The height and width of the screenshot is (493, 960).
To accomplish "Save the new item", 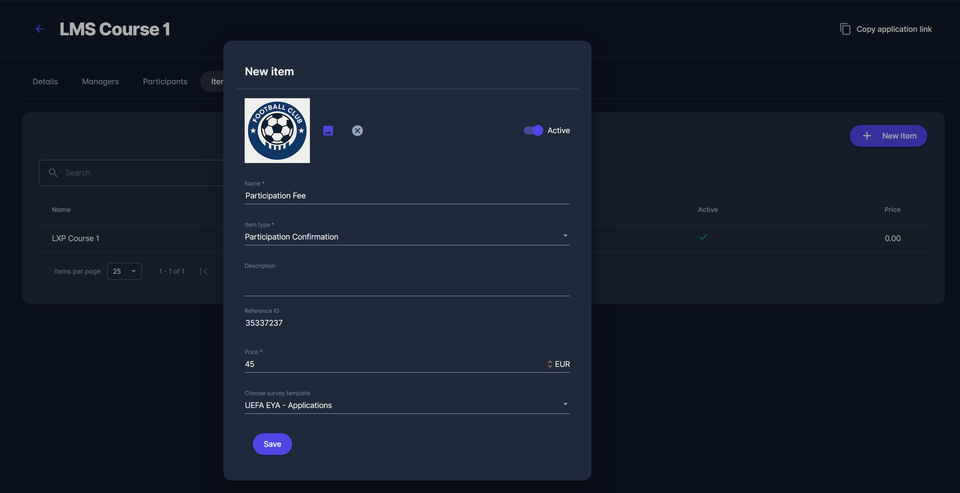I will tap(272, 444).
